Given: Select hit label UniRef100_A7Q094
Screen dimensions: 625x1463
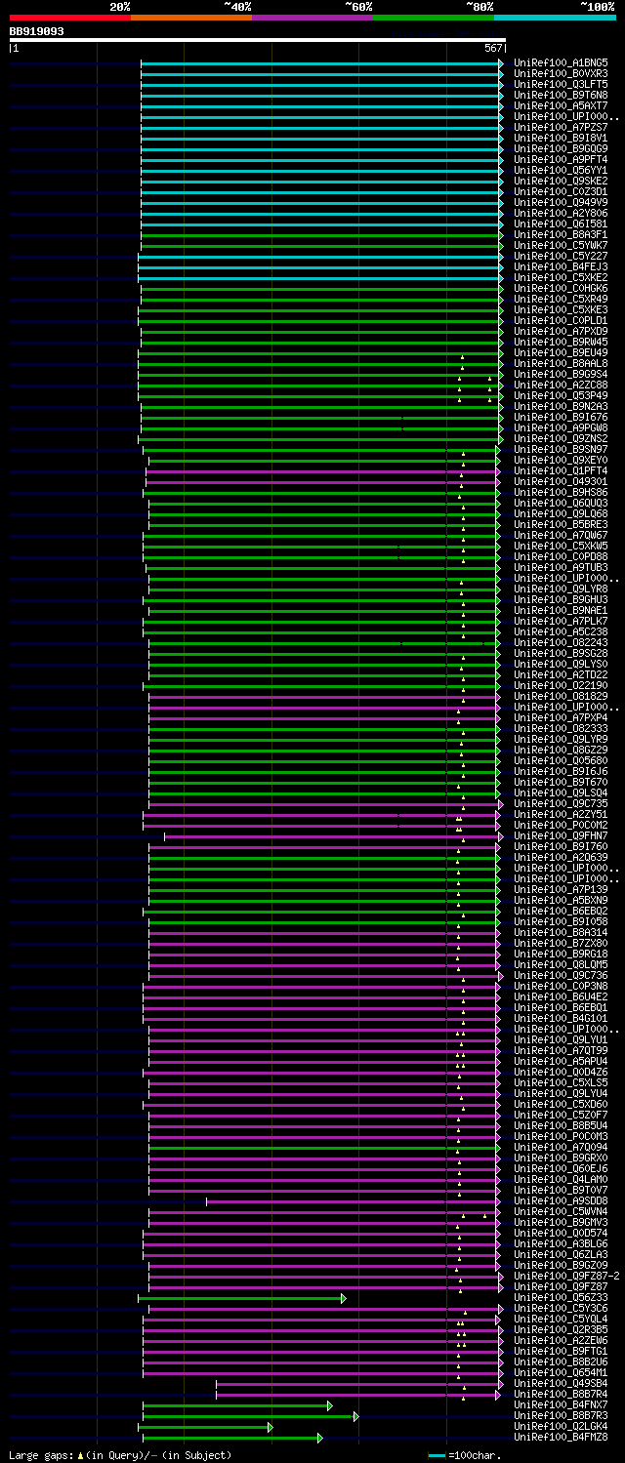Looking at the screenshot, I should click(x=561, y=1147).
